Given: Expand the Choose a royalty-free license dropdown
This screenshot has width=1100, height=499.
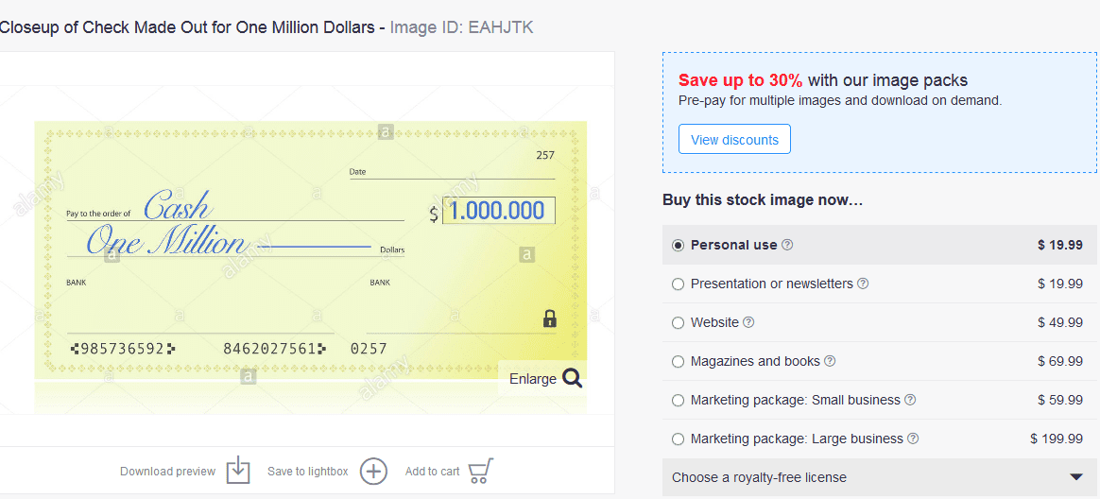Looking at the screenshot, I should click(1075, 477).
